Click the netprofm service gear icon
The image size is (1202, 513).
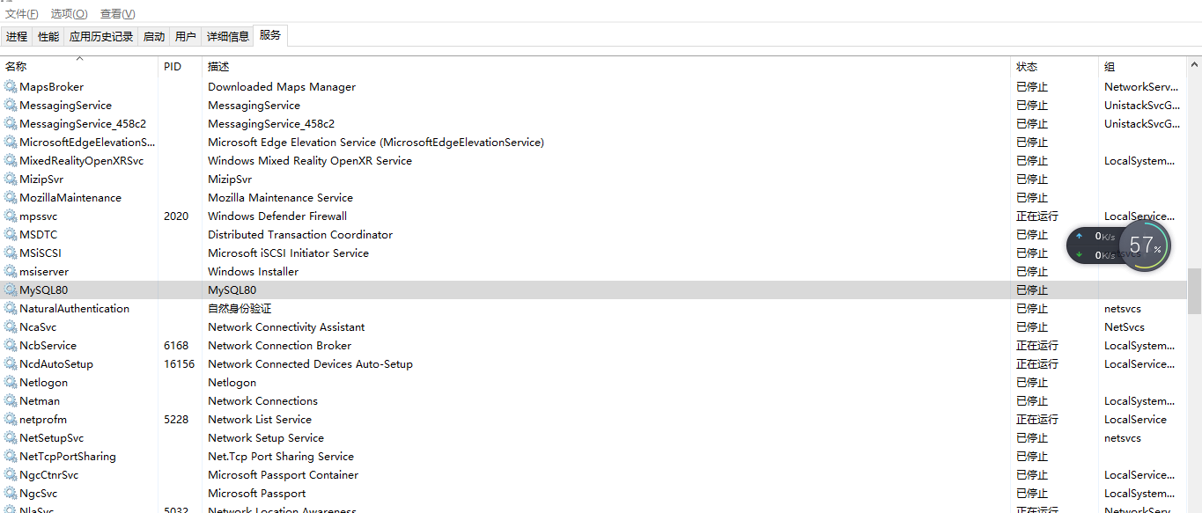pos(11,419)
